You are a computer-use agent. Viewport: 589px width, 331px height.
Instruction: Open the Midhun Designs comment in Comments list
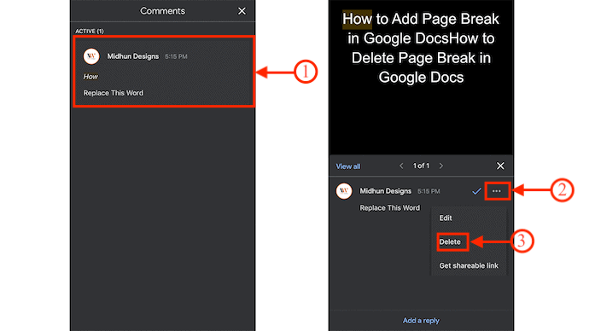tap(164, 72)
